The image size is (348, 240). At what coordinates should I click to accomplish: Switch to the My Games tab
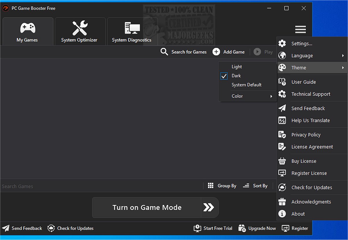click(28, 32)
